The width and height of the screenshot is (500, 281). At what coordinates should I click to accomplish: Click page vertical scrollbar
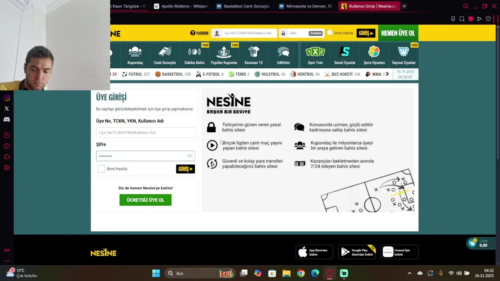(x=498, y=94)
